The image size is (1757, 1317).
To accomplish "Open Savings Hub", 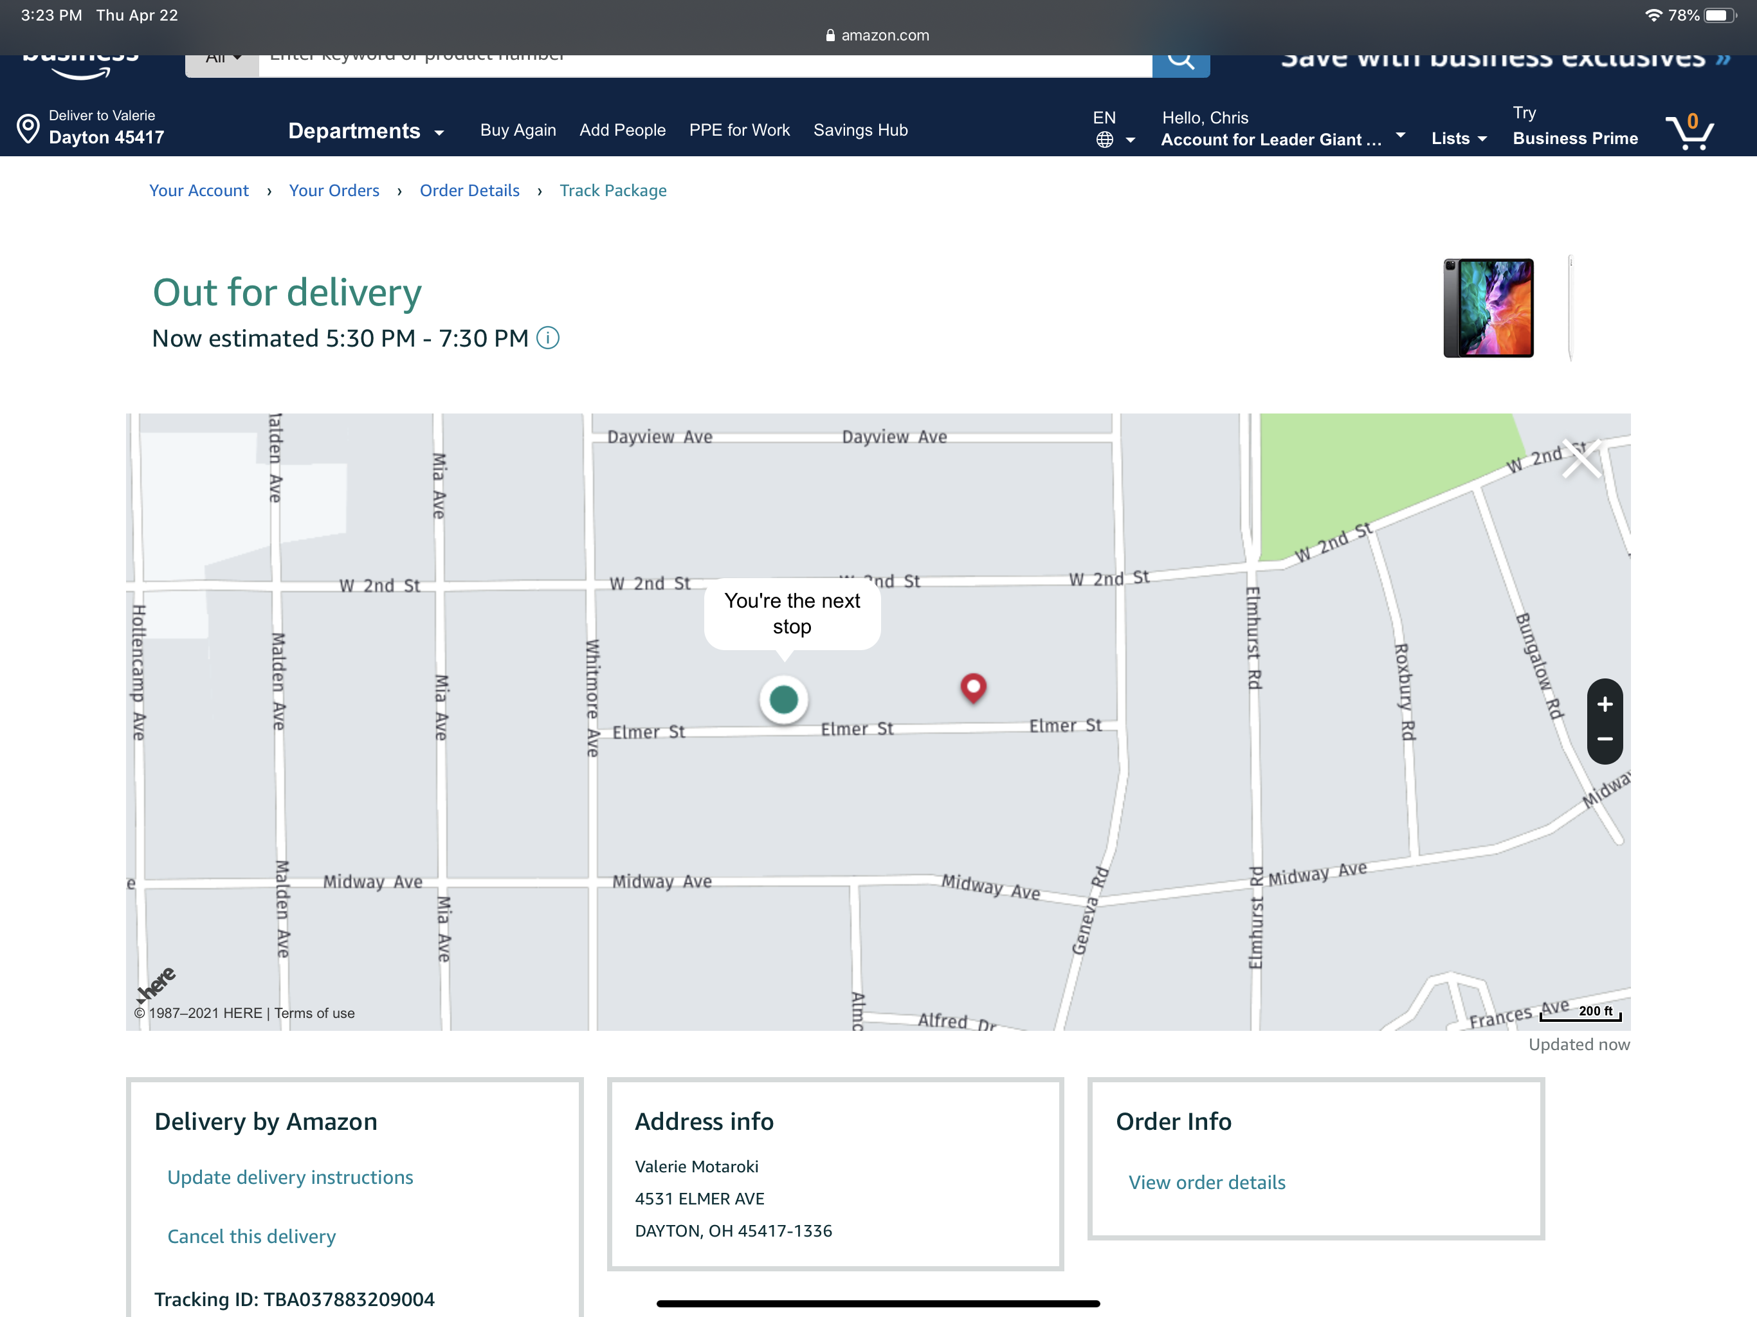I will [x=860, y=131].
